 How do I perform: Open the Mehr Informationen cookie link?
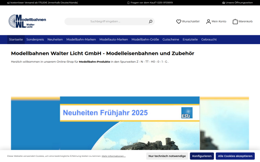pos(114,156)
